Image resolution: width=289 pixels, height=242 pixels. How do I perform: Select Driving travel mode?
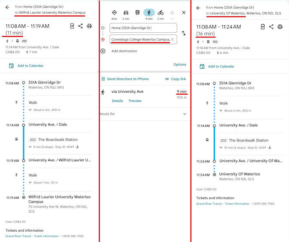click(126, 15)
